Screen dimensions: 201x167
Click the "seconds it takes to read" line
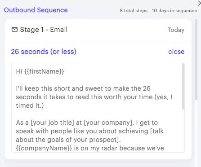pyautogui.click(x=94, y=97)
